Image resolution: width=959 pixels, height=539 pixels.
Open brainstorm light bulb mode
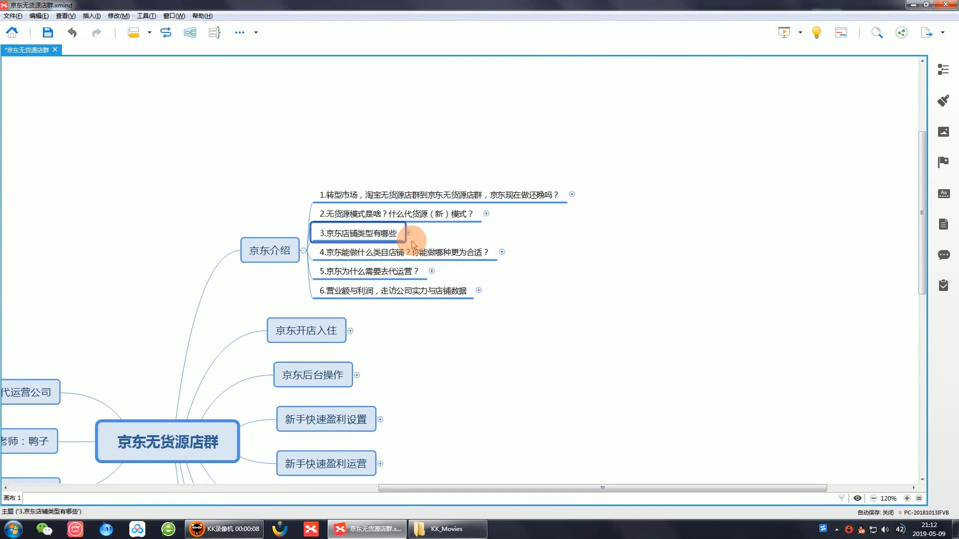[x=817, y=32]
